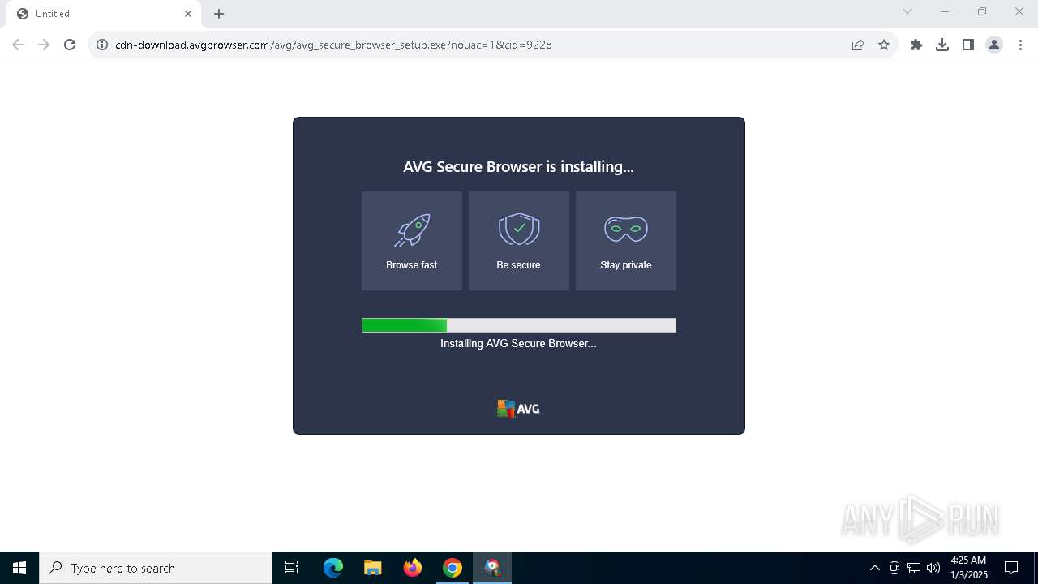Screen dimensions: 1038x584
Task: Open Task View on the taskbar
Action: click(292, 568)
